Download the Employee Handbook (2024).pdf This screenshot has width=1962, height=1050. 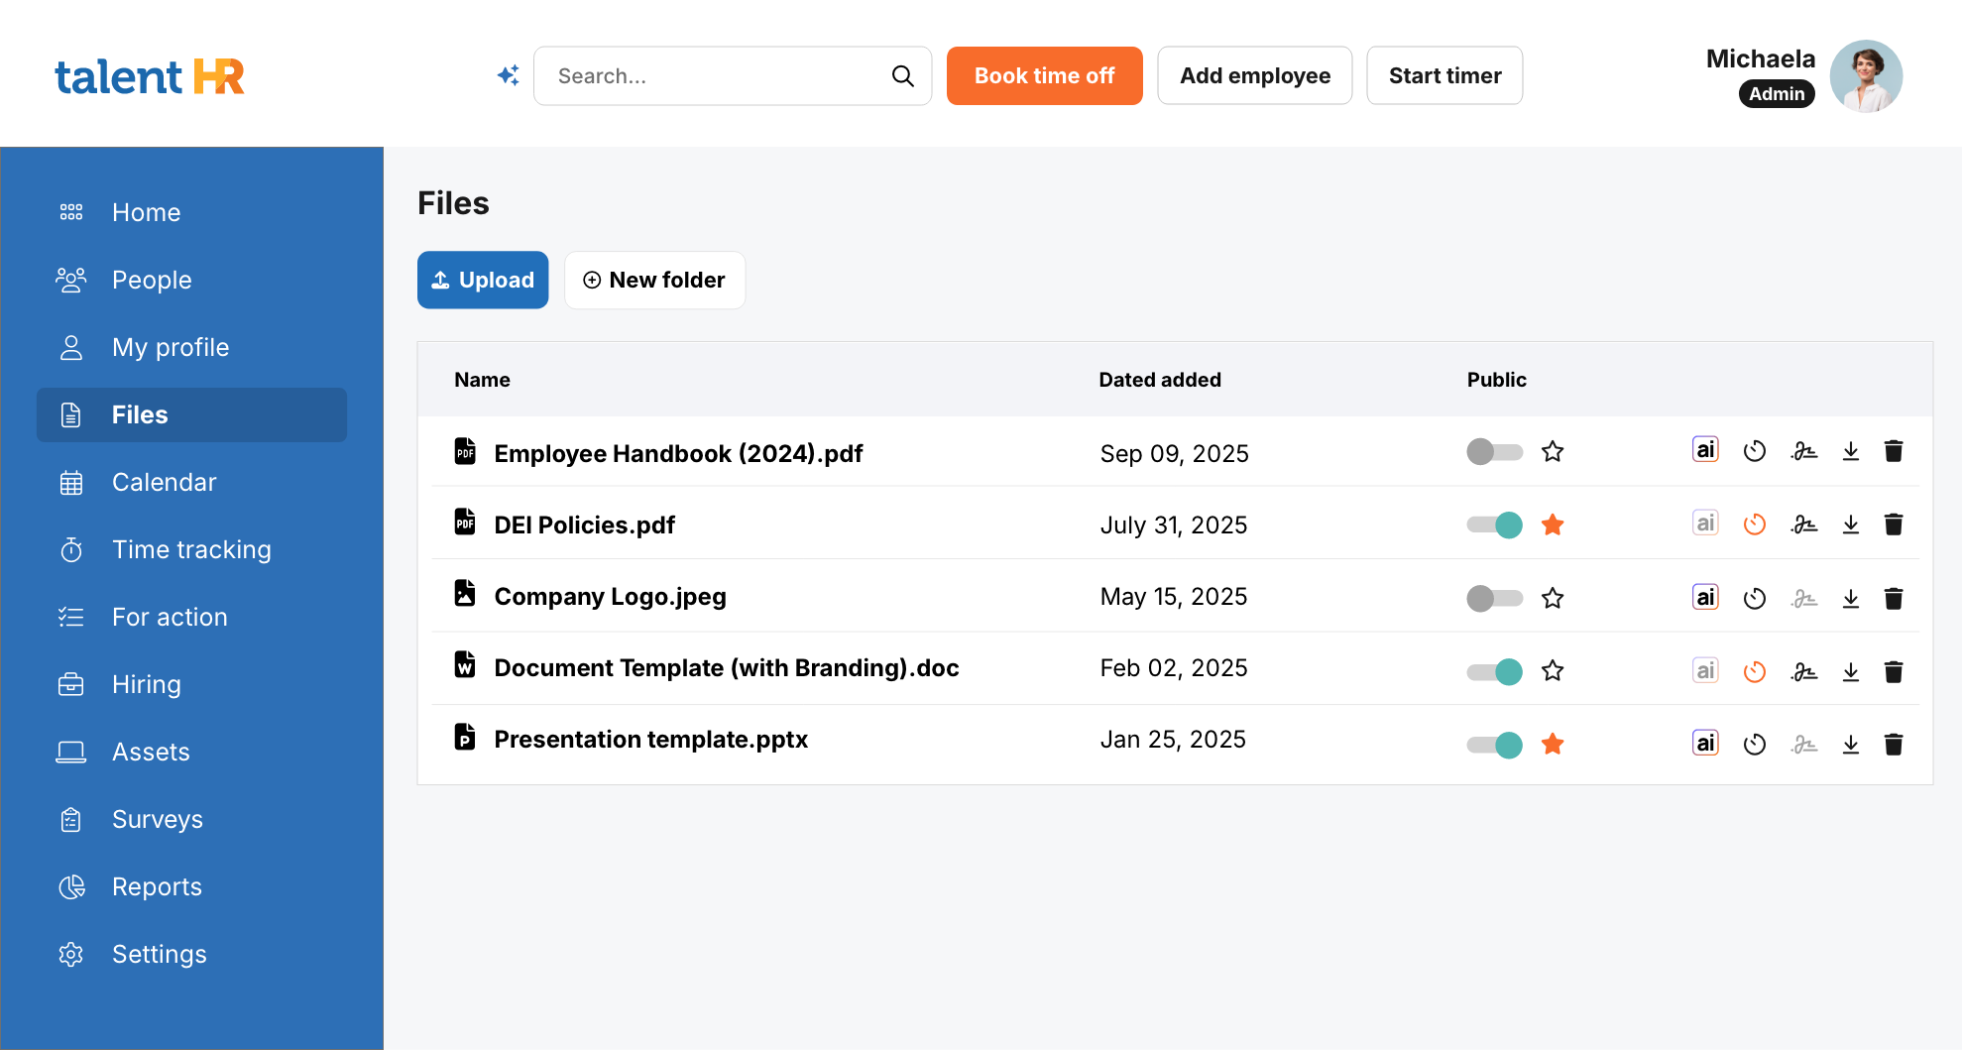point(1851,450)
